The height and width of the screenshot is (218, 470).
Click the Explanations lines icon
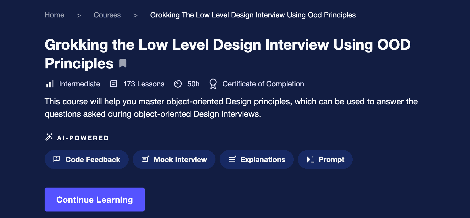232,159
